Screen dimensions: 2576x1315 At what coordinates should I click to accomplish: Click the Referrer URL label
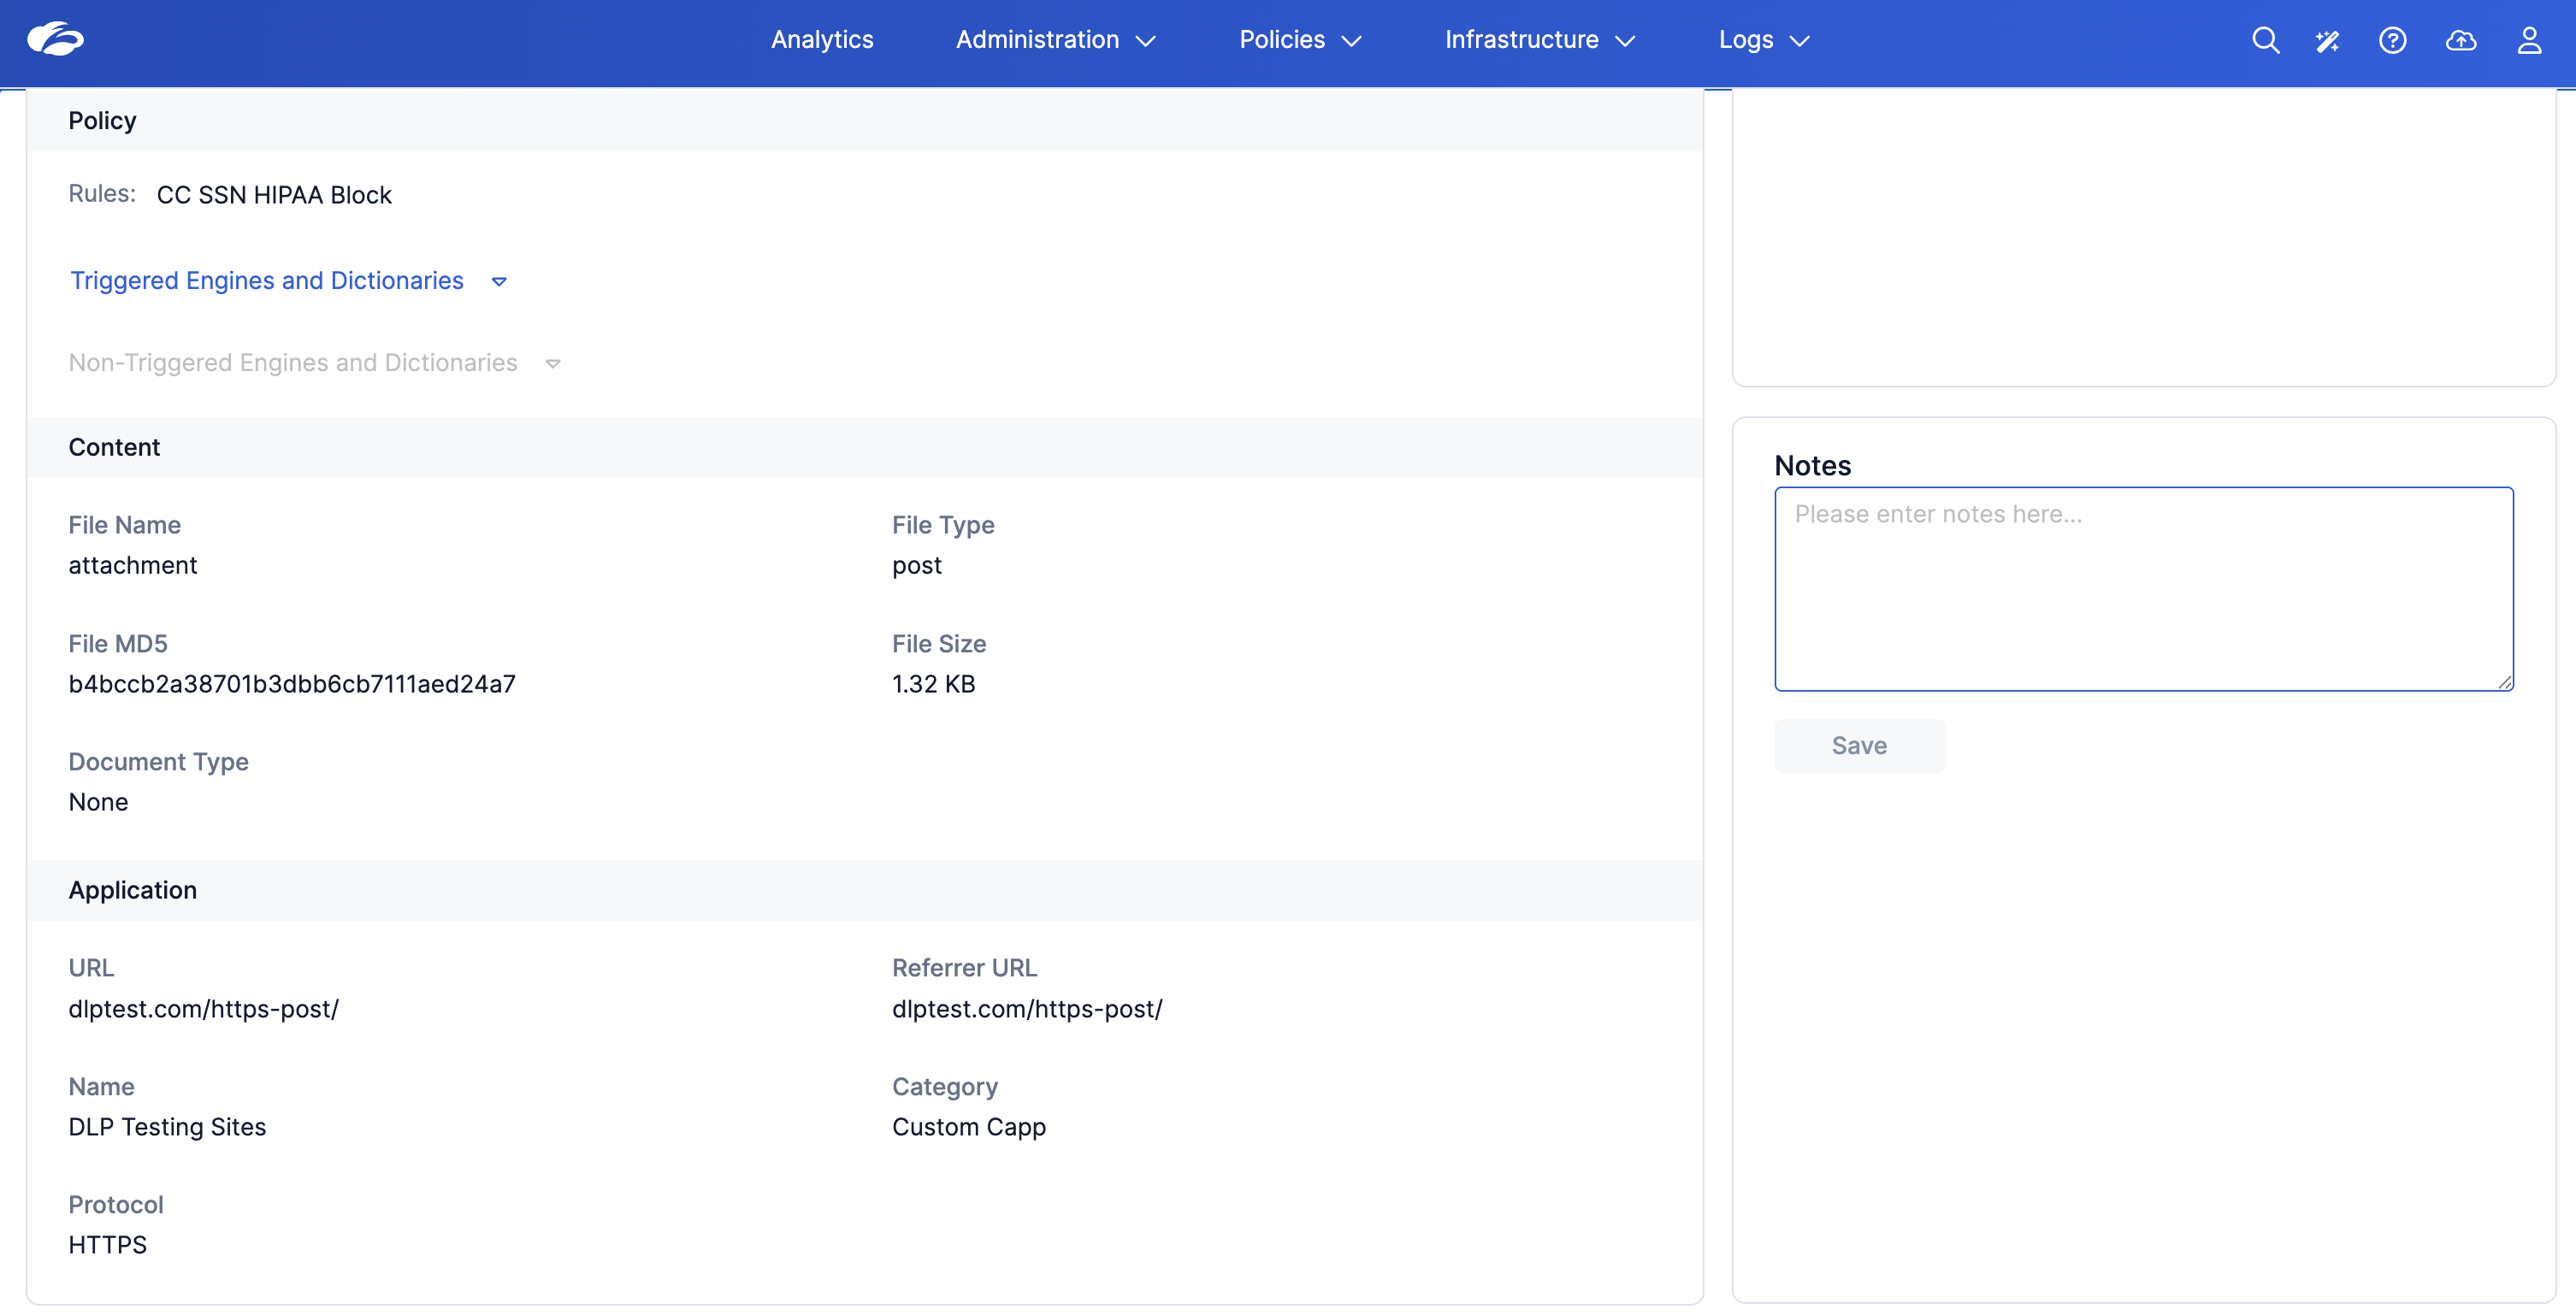(x=964, y=968)
